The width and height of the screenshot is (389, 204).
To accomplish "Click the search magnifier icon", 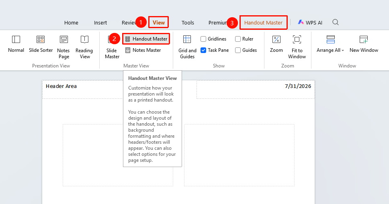I will (x=336, y=22).
